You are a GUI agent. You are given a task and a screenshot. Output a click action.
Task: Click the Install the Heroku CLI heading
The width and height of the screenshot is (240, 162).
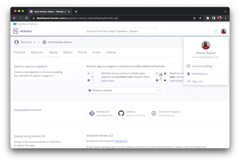[100, 136]
